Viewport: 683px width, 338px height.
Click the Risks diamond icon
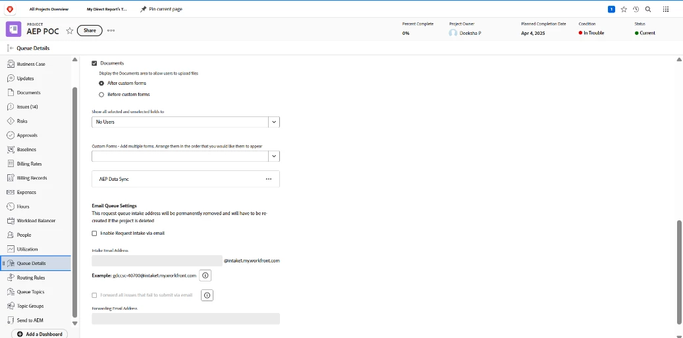coord(11,121)
